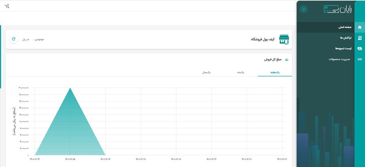Click the ریال currency text
The width and height of the screenshot is (365, 167).
click(x=24, y=40)
